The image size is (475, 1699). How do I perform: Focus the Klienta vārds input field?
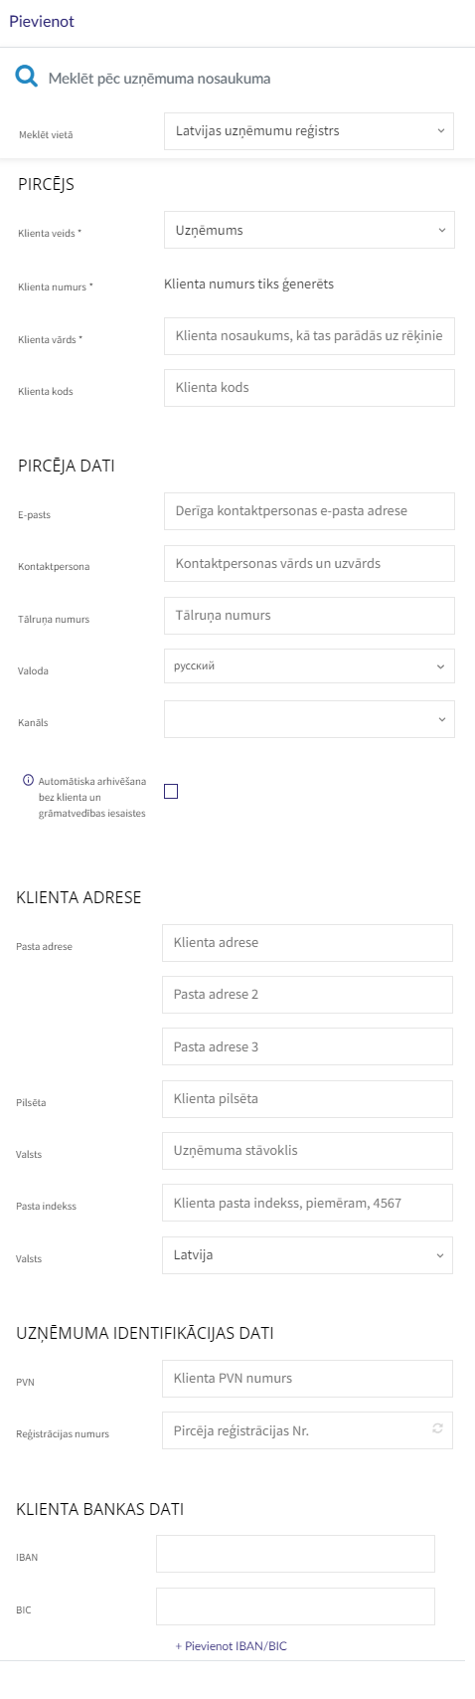coord(309,336)
